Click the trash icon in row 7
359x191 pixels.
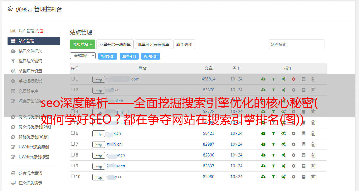[x=313, y=144]
